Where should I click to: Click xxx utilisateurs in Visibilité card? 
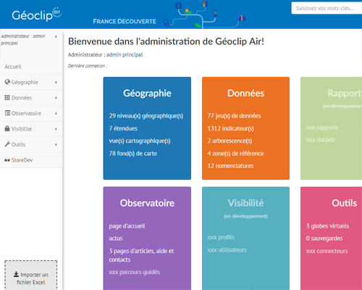[x=227, y=250]
